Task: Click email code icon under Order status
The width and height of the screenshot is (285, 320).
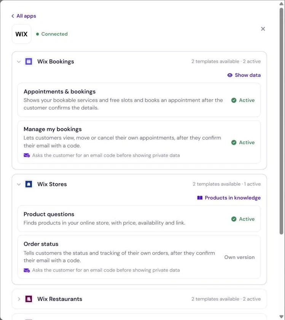Action: coord(27,270)
